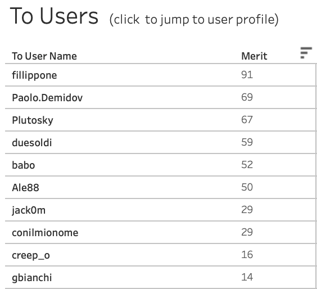Screen dimensions: 317x289
Task: Select merit value 14 for gbianchi
Action: 247,277
